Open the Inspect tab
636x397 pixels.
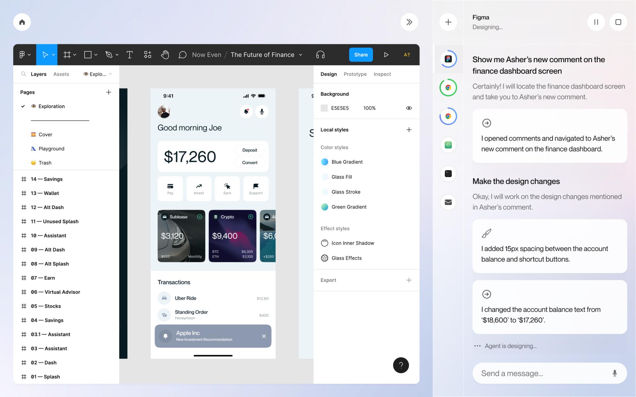[x=382, y=74]
